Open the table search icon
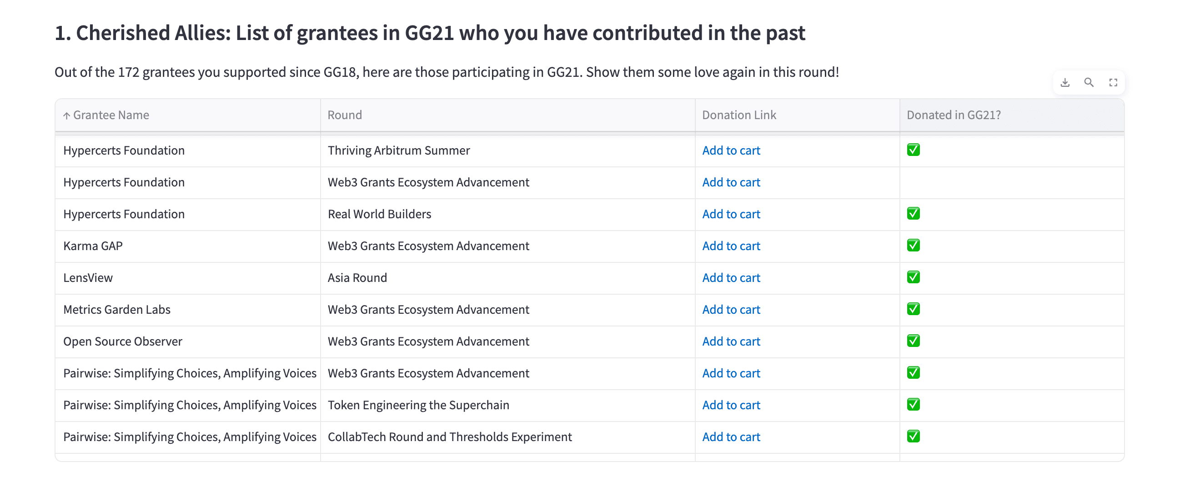Viewport: 1185px width, 492px height. point(1089,83)
